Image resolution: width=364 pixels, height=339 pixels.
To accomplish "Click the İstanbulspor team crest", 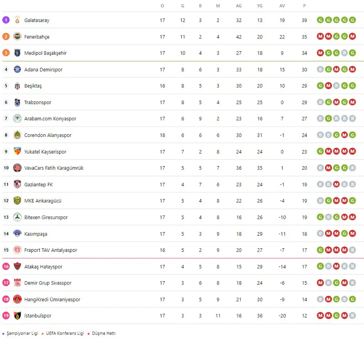I will pos(17,316).
